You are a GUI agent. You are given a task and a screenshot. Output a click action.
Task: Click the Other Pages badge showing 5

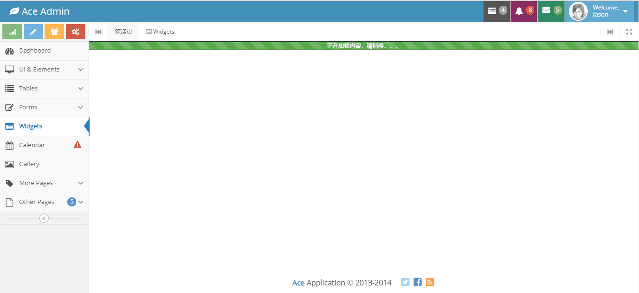pos(72,202)
